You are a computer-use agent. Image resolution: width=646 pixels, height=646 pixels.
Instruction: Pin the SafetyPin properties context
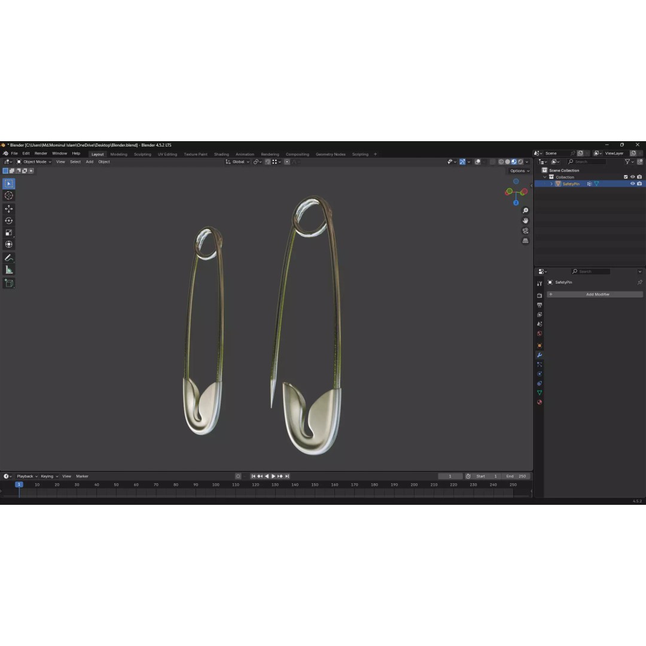tap(639, 282)
